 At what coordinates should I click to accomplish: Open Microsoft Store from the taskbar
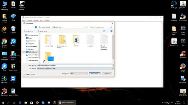31,103
